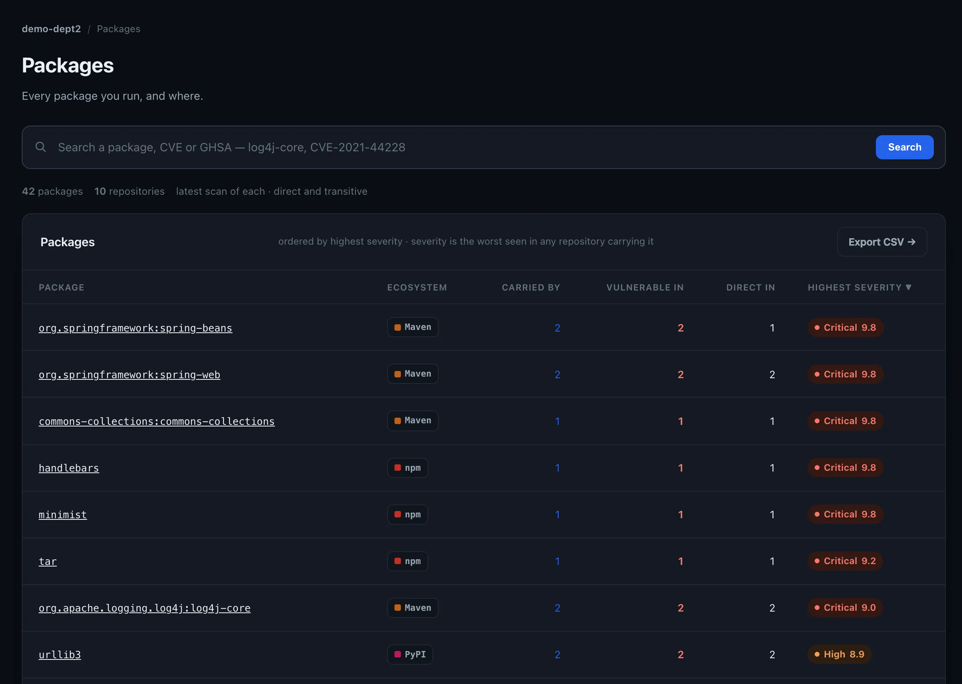Click the Critical 9.8 badge for commons-collections
Image resolution: width=962 pixels, height=684 pixels.
coord(845,421)
